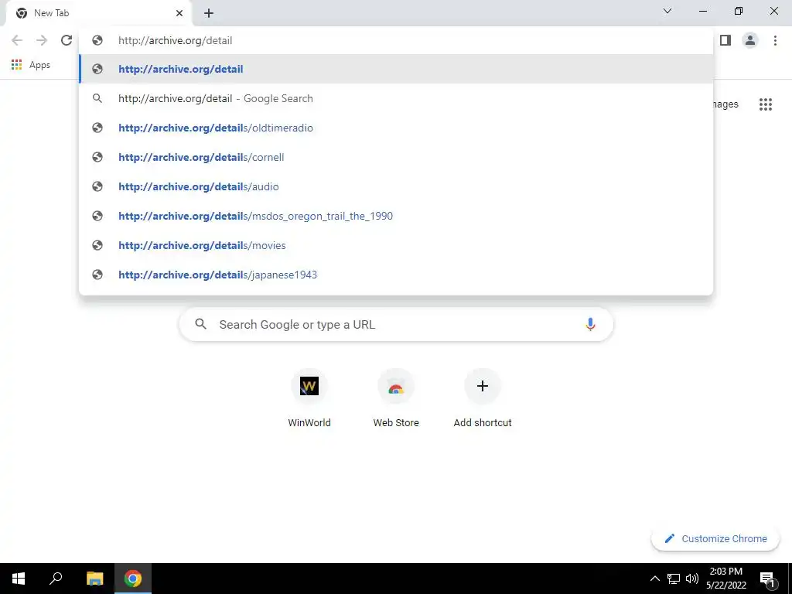This screenshot has height=594, width=792.
Task: Open the Windows Start menu
Action: point(19,579)
